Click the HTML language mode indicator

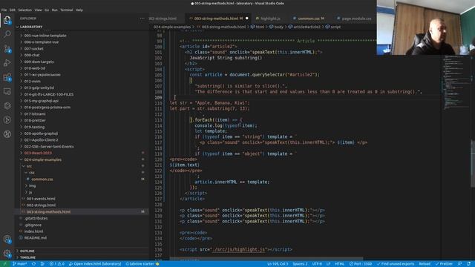click(x=340, y=264)
